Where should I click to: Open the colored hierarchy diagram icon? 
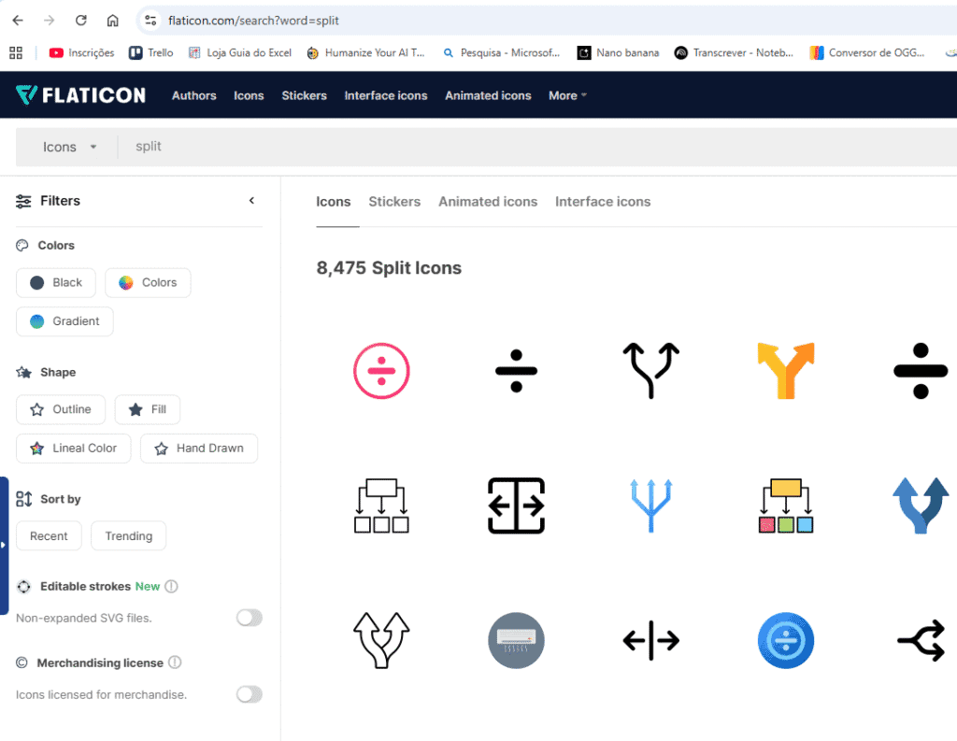(x=785, y=506)
